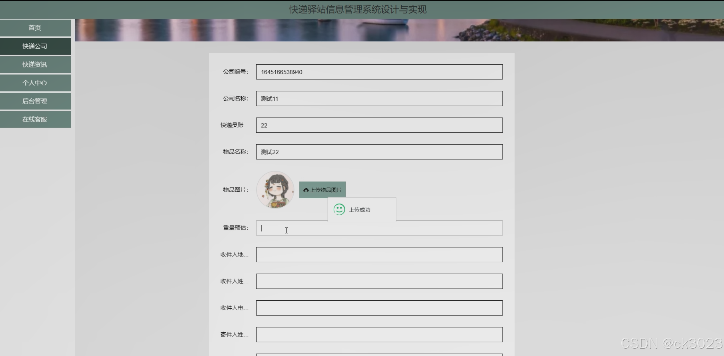Click the 寄件人姓名 input field

379,335
